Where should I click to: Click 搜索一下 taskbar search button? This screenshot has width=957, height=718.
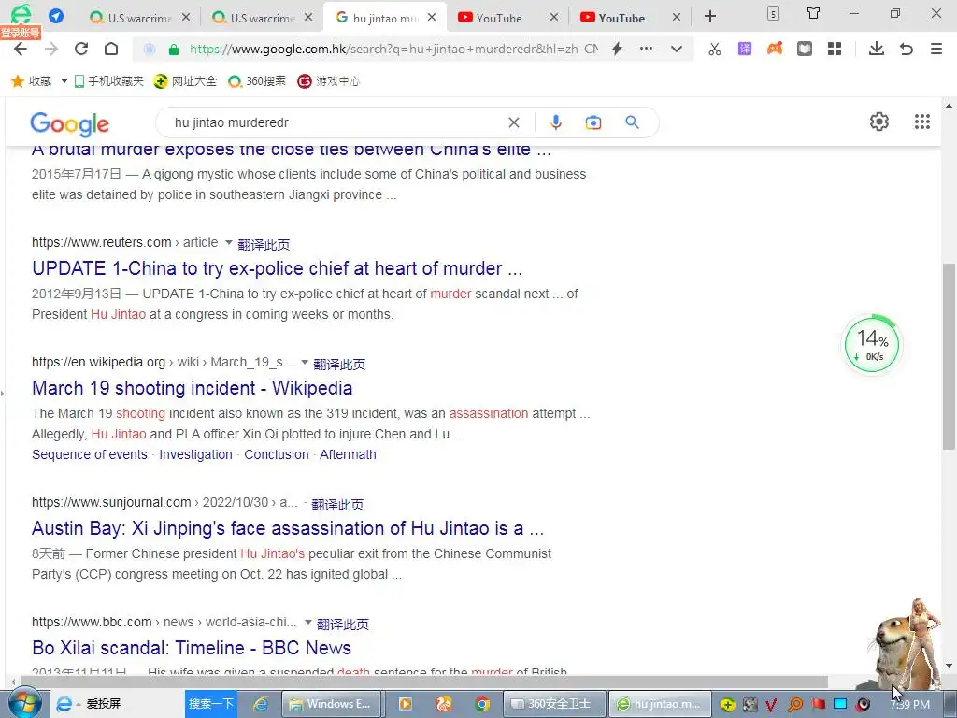210,704
